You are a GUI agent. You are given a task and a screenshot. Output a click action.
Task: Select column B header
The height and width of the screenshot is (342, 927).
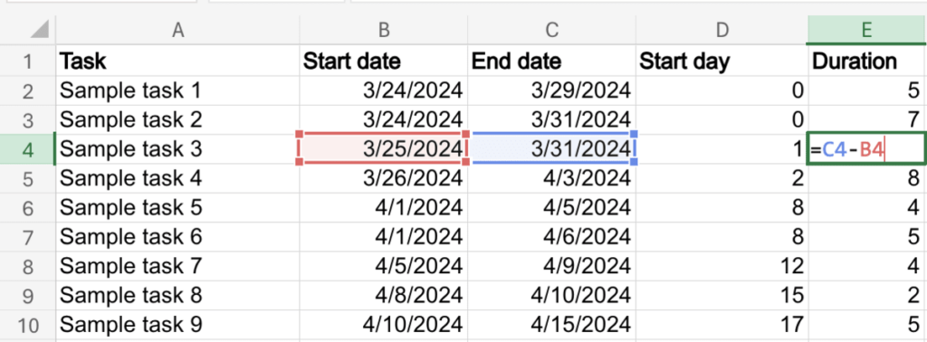tap(383, 30)
